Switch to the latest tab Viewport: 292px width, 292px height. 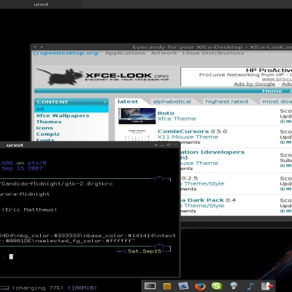coord(128,101)
